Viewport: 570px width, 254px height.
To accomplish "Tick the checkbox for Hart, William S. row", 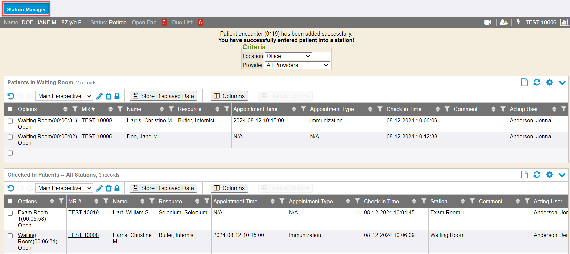I will click(10, 213).
